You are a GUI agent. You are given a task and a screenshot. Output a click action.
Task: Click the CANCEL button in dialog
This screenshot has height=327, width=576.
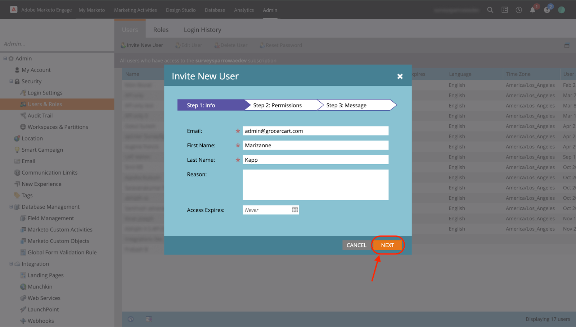[356, 245]
